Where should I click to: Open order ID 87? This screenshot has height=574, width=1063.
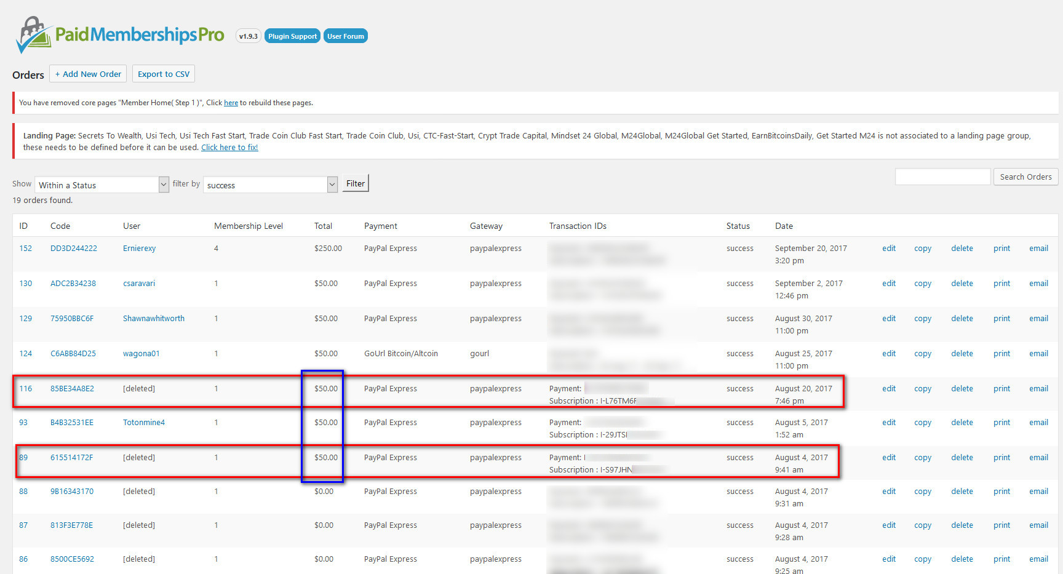click(23, 525)
